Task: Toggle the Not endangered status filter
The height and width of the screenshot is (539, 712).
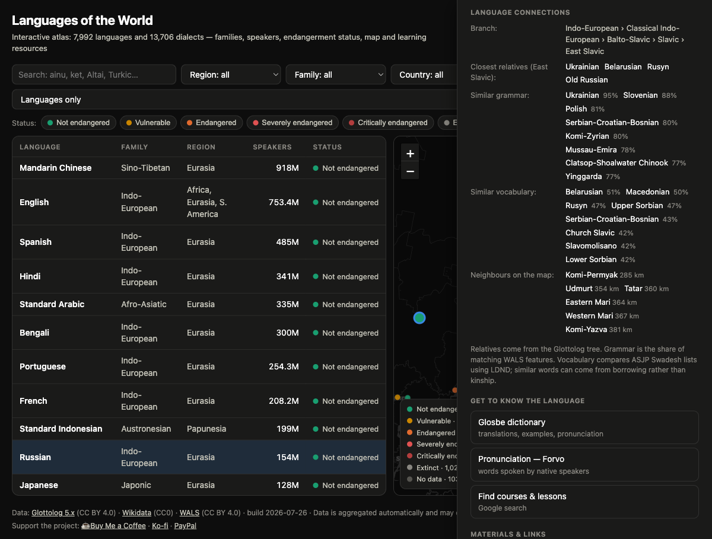Action: click(77, 123)
